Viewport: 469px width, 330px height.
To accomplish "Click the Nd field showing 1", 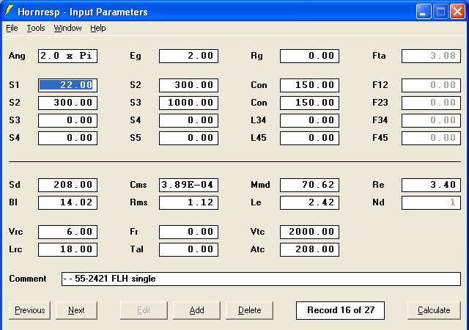I will (431, 202).
